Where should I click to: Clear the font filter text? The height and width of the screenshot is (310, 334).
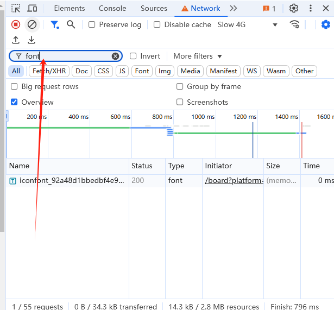115,56
